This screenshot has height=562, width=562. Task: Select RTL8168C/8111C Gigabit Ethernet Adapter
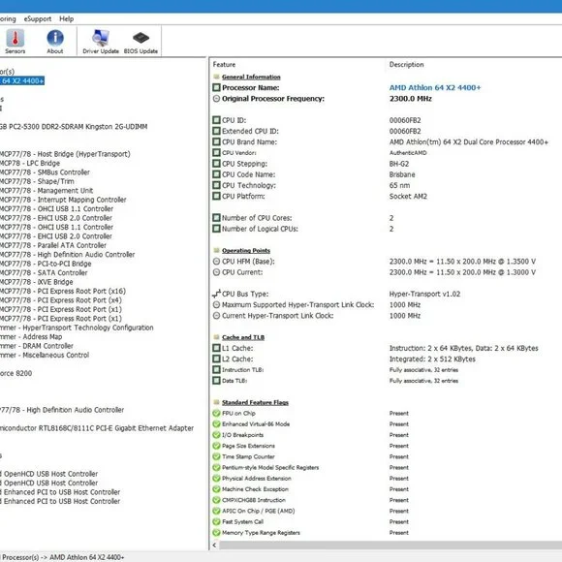click(97, 428)
